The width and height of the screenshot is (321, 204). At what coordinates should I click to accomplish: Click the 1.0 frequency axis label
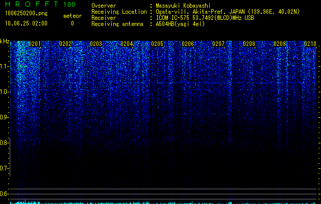(x=5, y=92)
